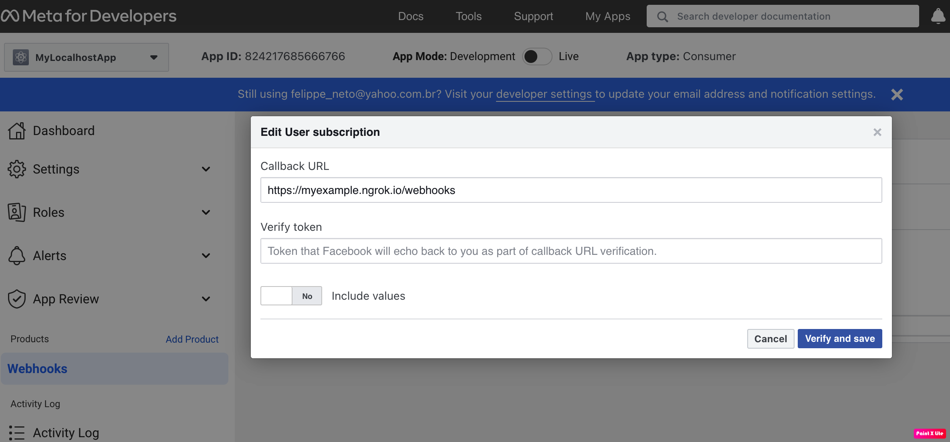Expand the App Review section chevron
Image resolution: width=950 pixels, height=442 pixels.
(206, 299)
